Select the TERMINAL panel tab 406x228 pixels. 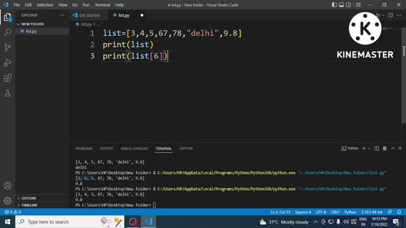[164, 149]
